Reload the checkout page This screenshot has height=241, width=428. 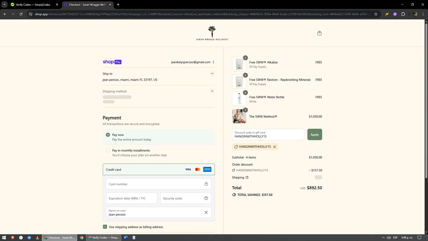[21, 14]
